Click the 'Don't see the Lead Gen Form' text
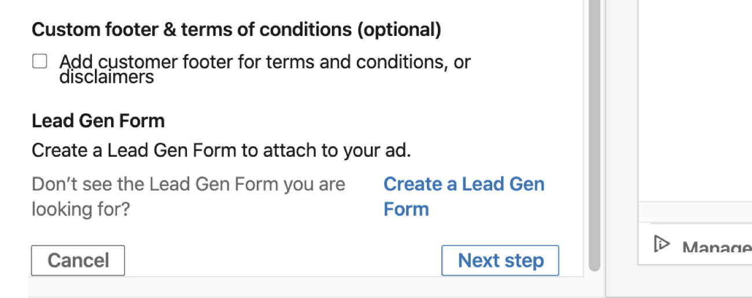 tap(188, 185)
